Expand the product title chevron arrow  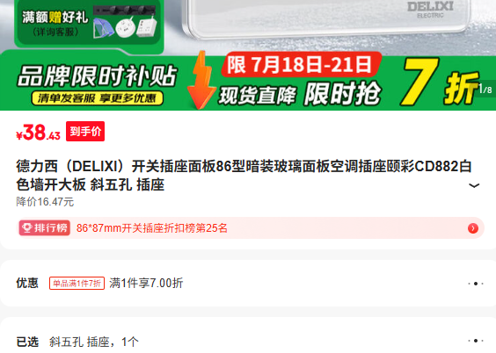tap(473, 185)
